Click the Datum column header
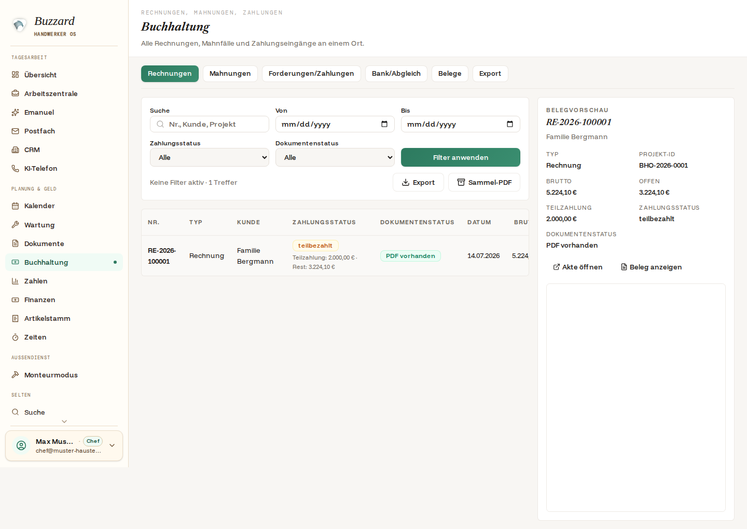The image size is (747, 529). (x=479, y=222)
